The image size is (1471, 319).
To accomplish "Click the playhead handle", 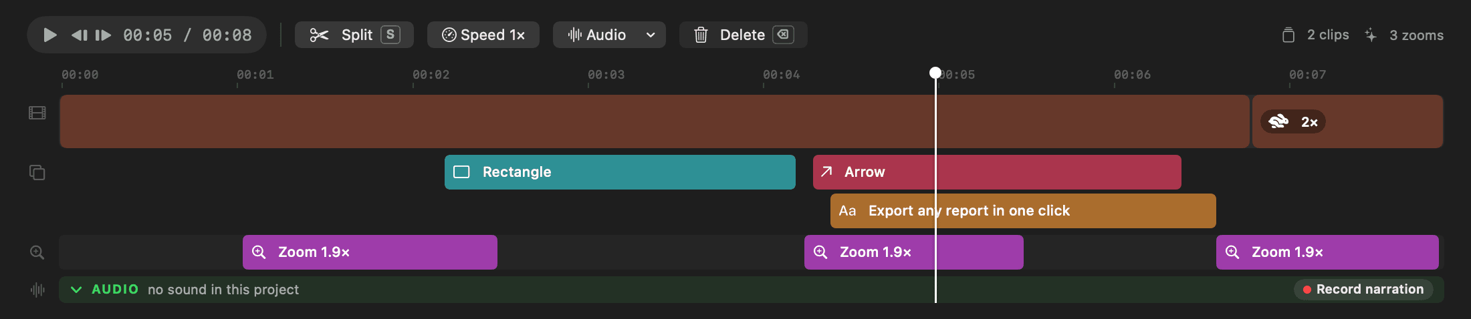I will tap(935, 73).
